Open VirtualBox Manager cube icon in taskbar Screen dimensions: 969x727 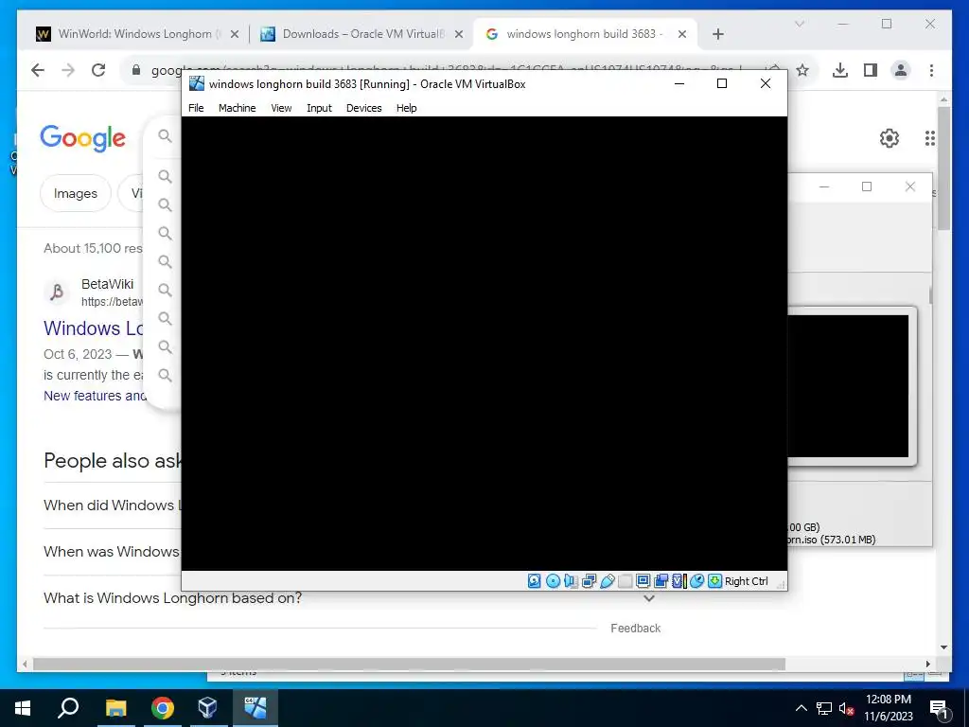tap(207, 708)
